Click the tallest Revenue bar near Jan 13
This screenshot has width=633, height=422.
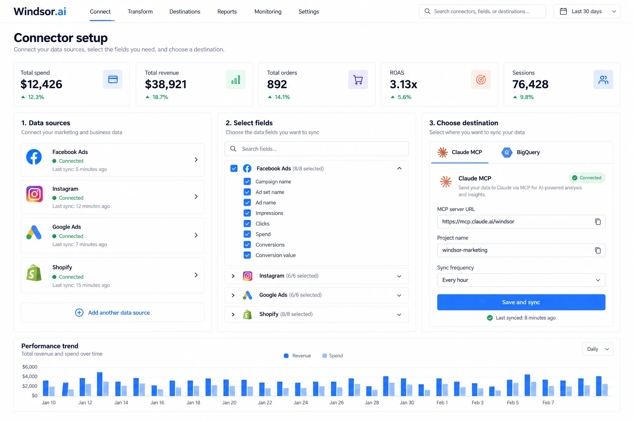[x=100, y=384]
